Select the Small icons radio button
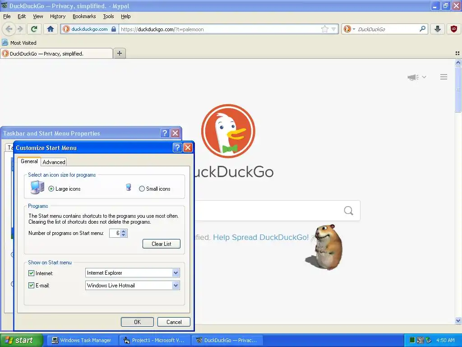This screenshot has width=462, height=347. pyautogui.click(x=142, y=189)
